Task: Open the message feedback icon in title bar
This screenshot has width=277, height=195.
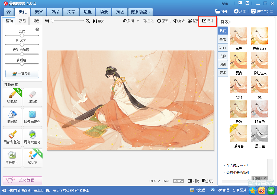Action: (x=240, y=3)
